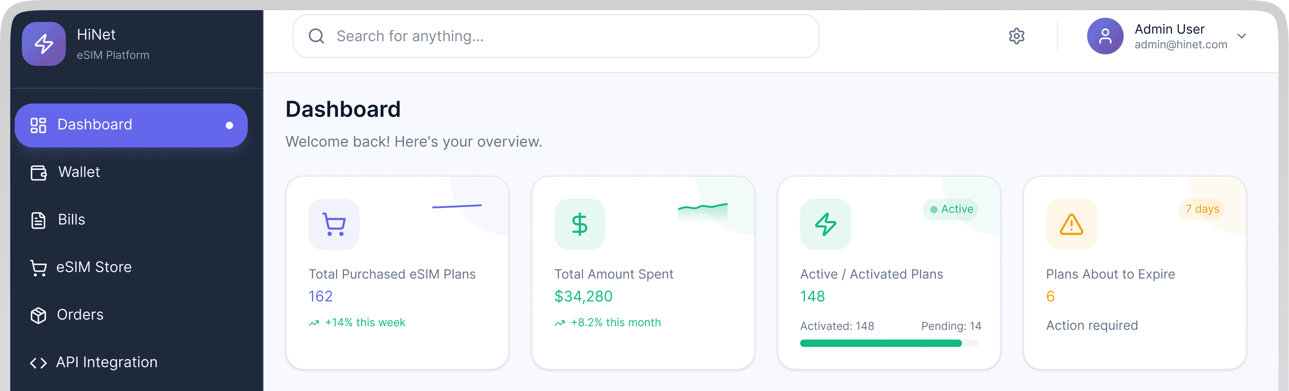This screenshot has height=391, width=1289.
Task: Select the eSIM Store cart icon
Action: coord(38,267)
